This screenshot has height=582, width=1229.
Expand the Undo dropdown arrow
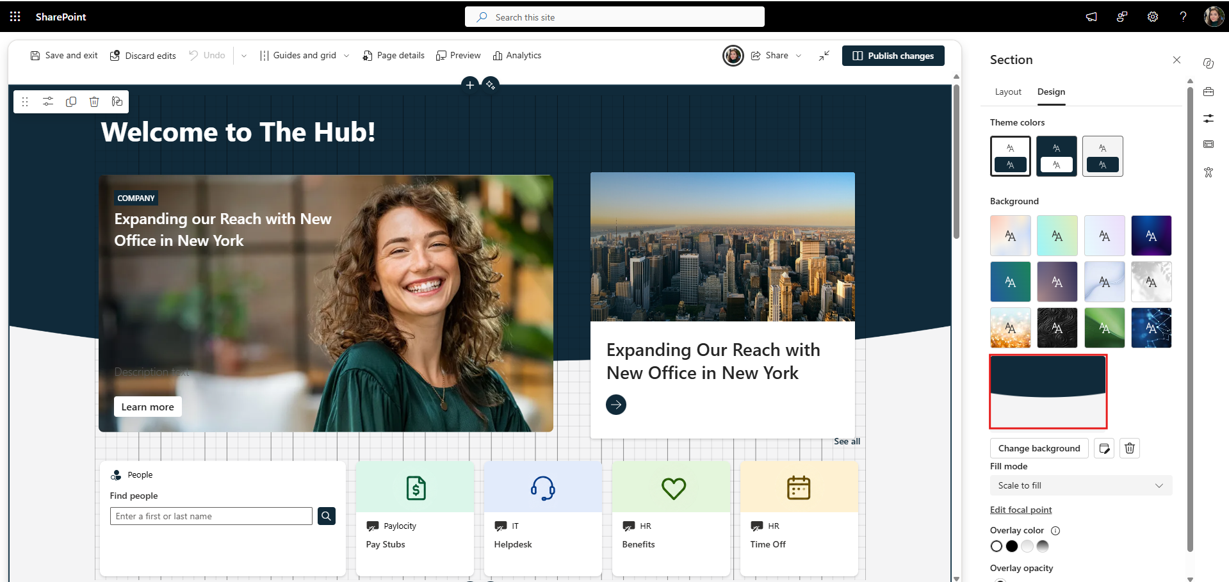pos(244,56)
